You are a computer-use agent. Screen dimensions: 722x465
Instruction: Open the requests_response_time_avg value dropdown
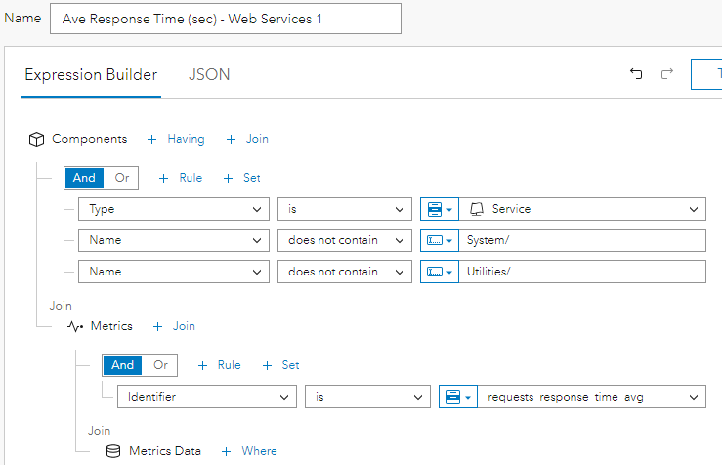[591, 397]
